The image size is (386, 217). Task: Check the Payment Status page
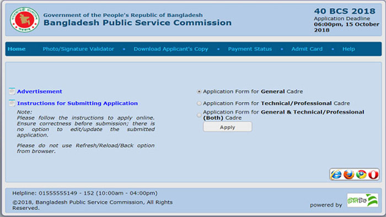tap(250, 49)
